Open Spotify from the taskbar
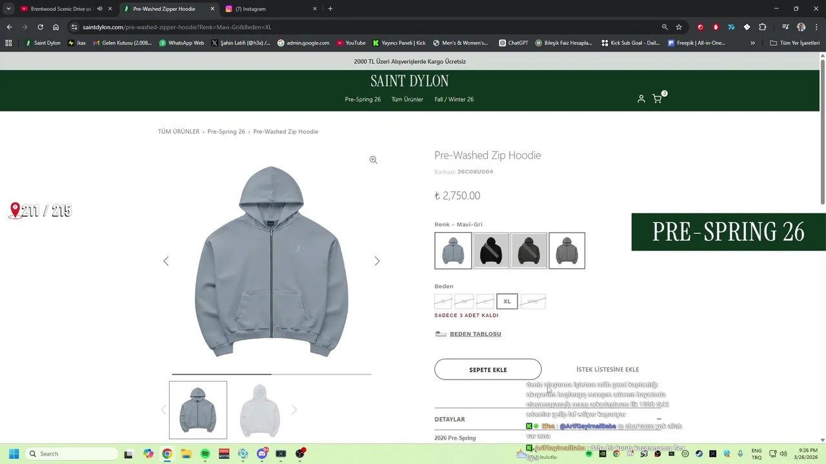 point(205,454)
